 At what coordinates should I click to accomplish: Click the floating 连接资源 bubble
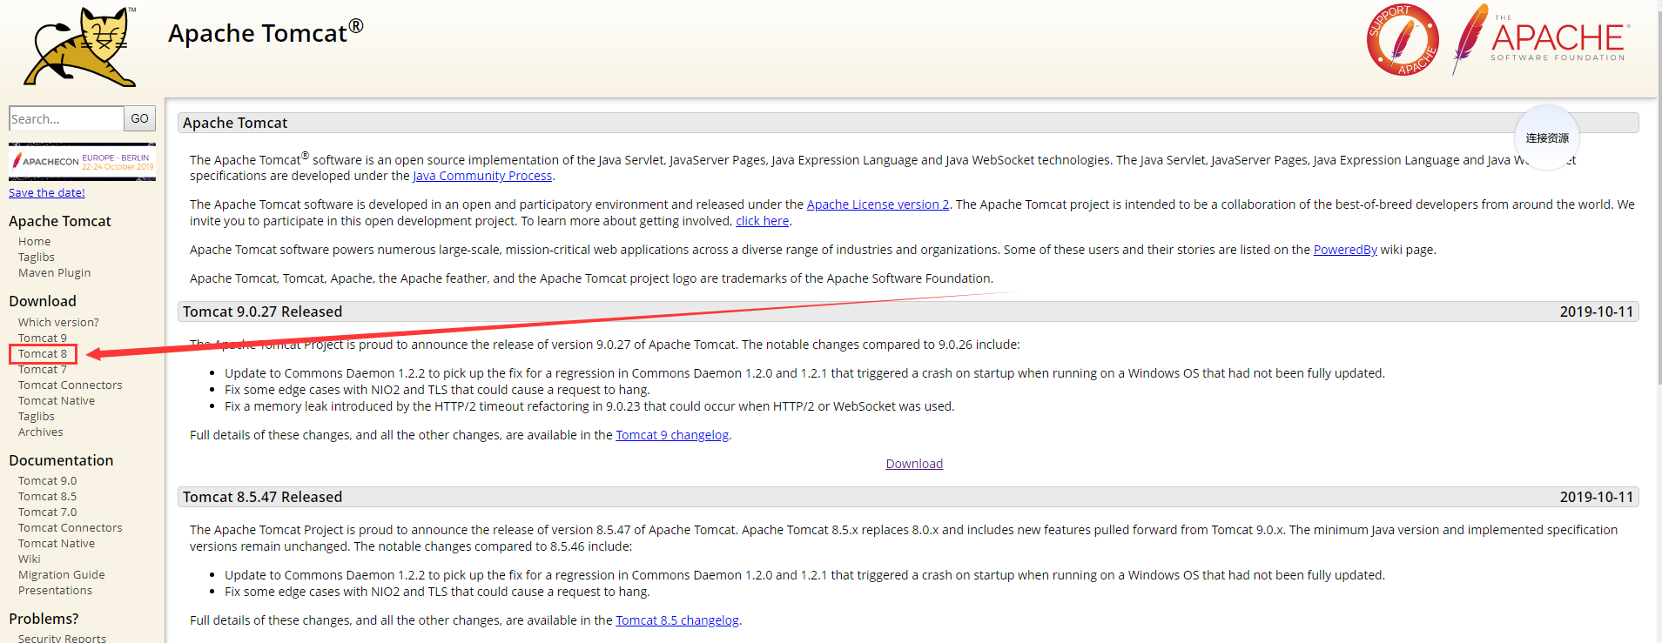[x=1546, y=137]
